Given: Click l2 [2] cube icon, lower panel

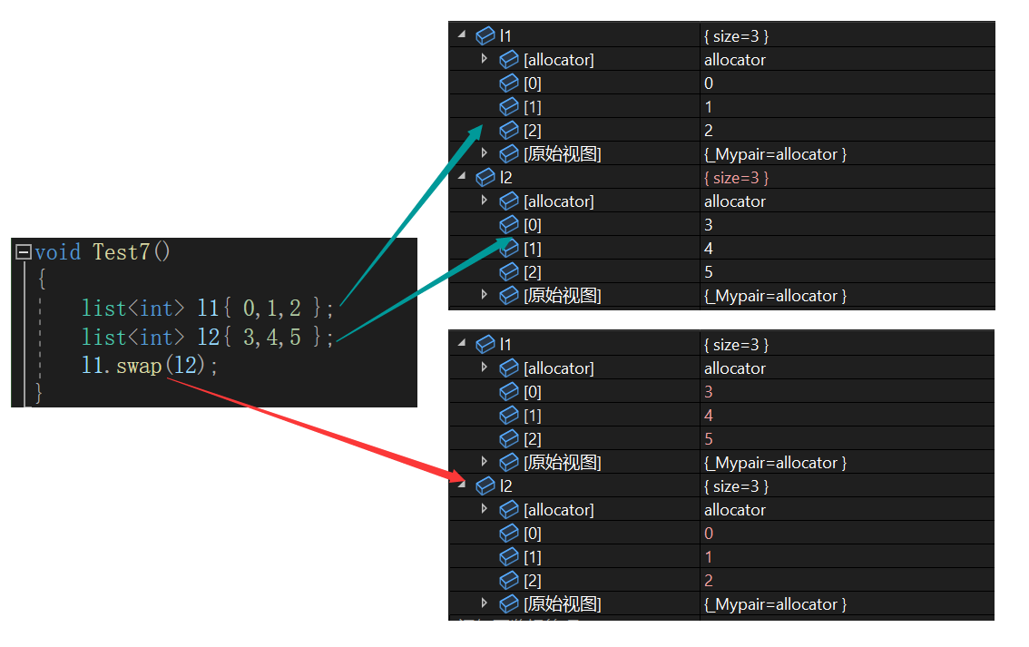Looking at the screenshot, I should point(509,580).
